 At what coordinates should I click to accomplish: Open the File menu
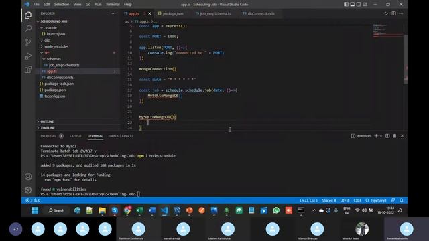(36, 5)
